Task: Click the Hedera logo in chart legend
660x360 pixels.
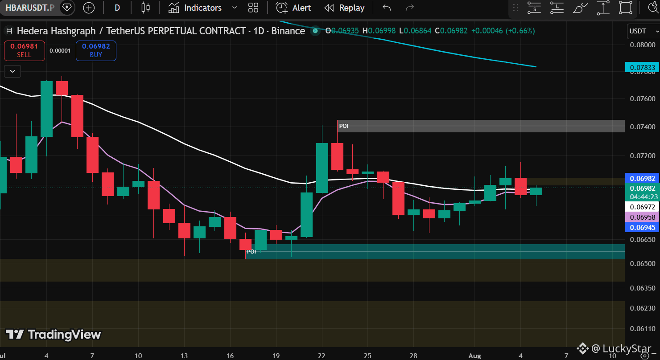Action: coord(8,31)
